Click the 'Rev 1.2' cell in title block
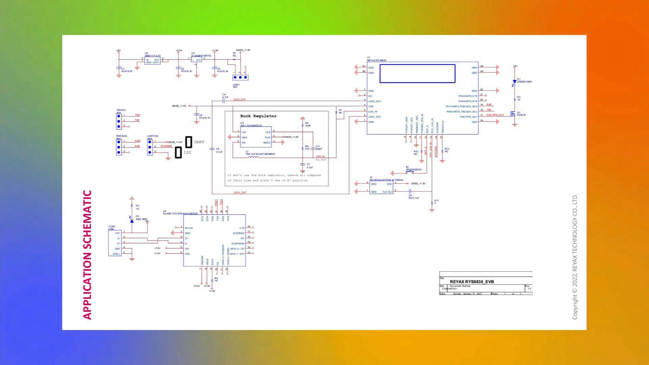Image resolution: width=649 pixels, height=365 pixels. (x=528, y=287)
